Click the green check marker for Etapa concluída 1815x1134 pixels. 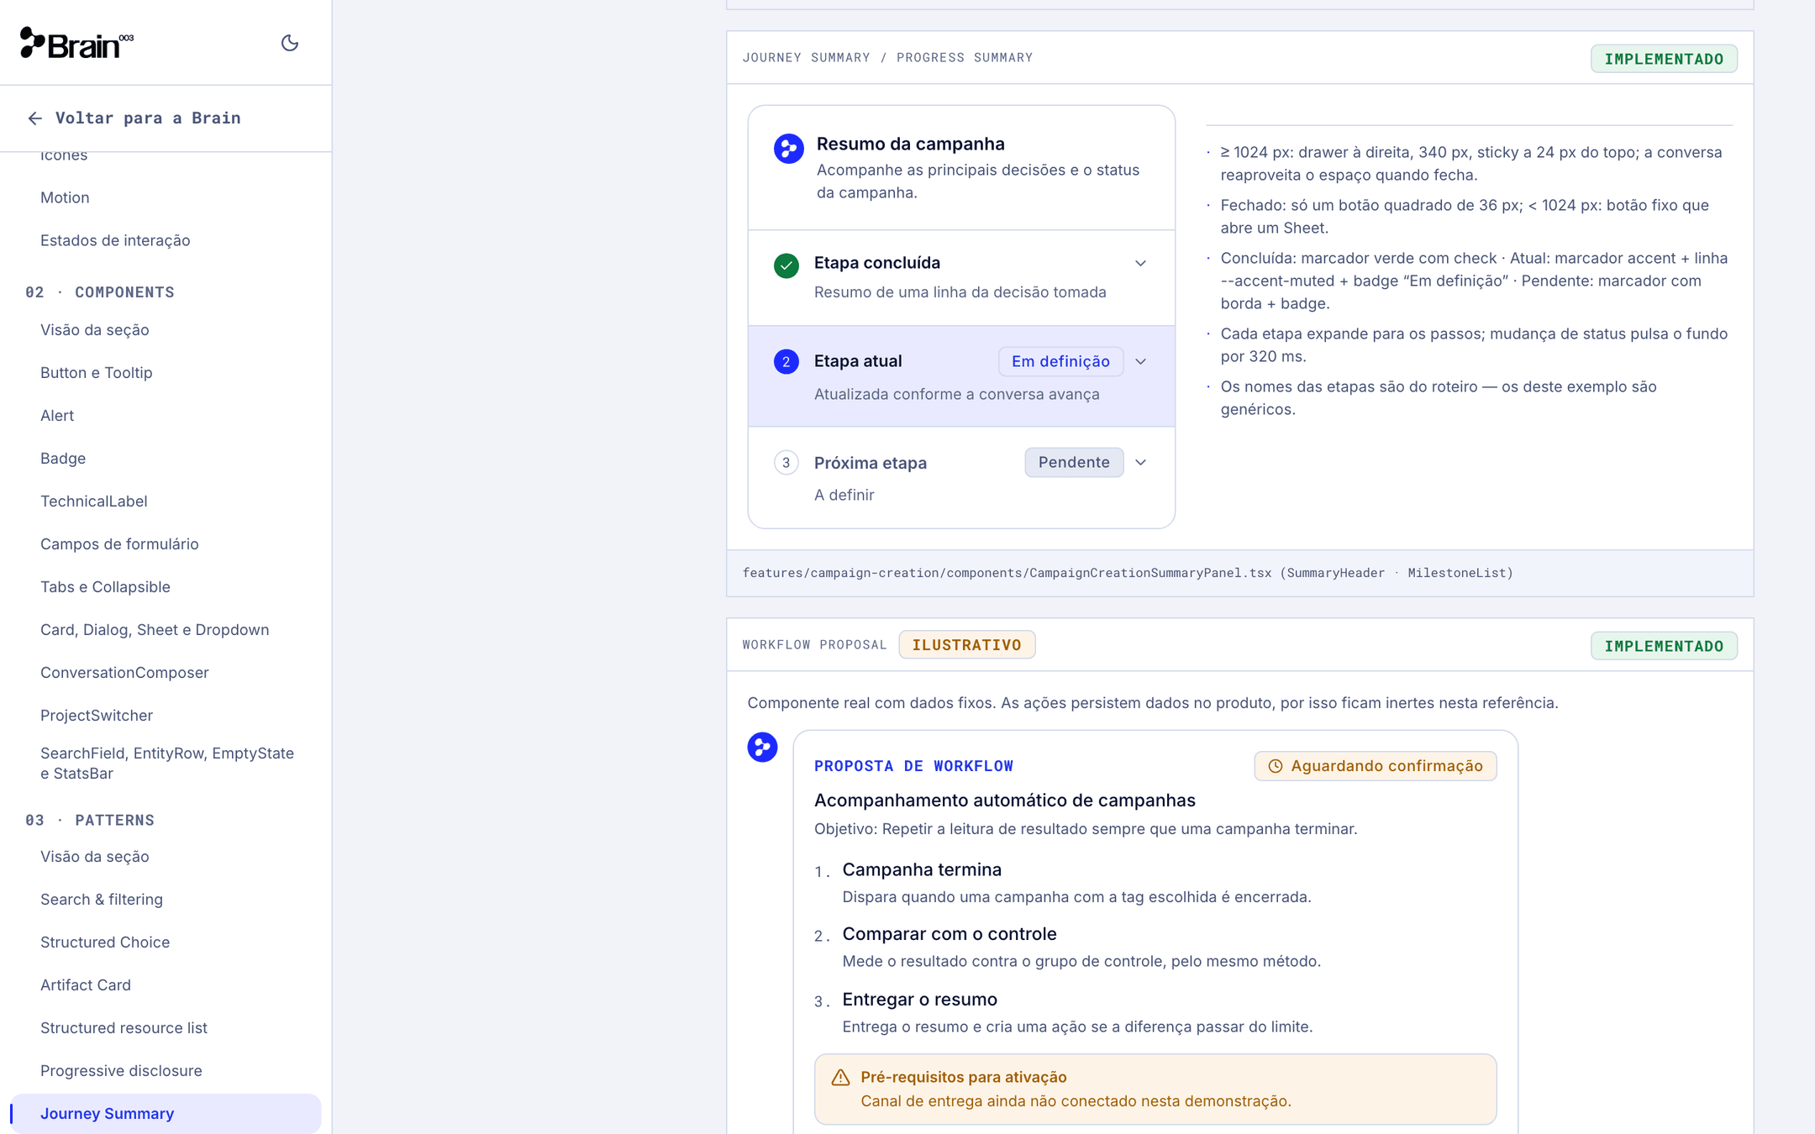(x=786, y=265)
